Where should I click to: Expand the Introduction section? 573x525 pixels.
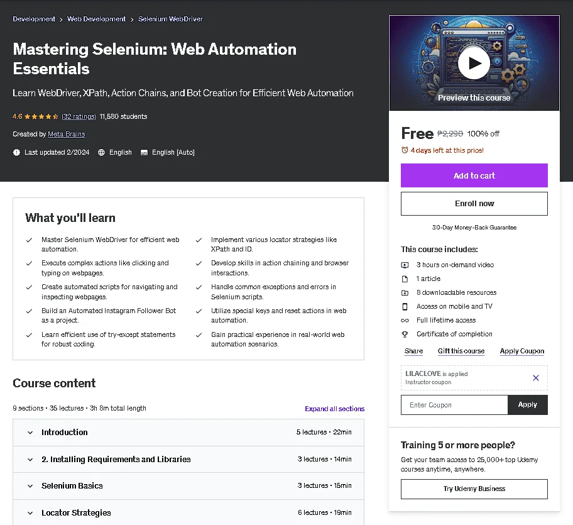[x=188, y=433]
